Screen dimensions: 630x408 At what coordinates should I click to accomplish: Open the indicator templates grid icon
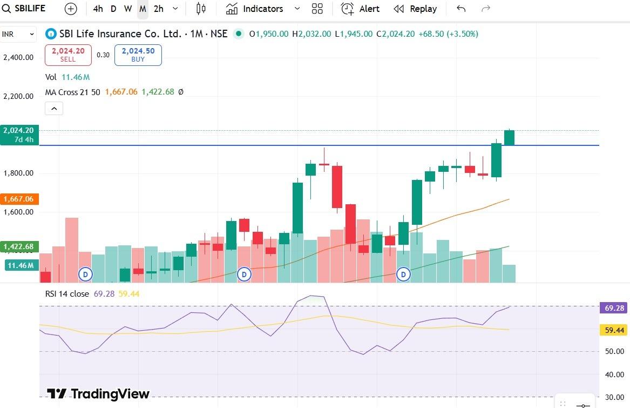317,9
